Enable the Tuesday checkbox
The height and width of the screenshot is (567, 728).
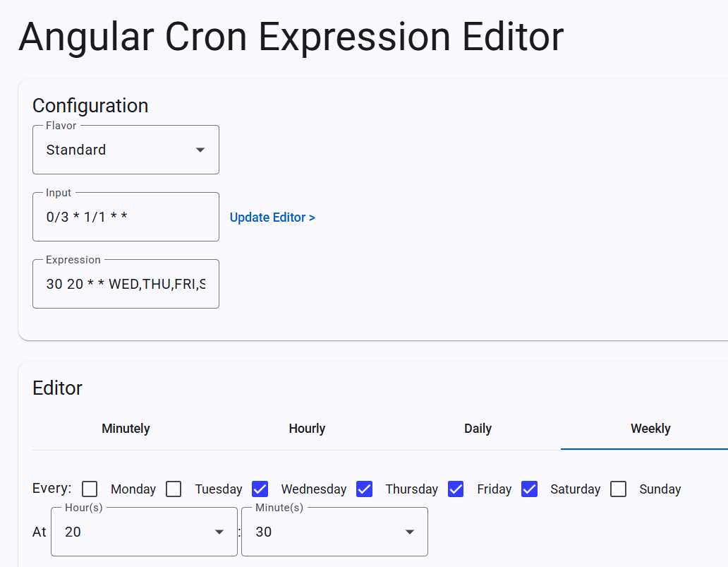(174, 489)
